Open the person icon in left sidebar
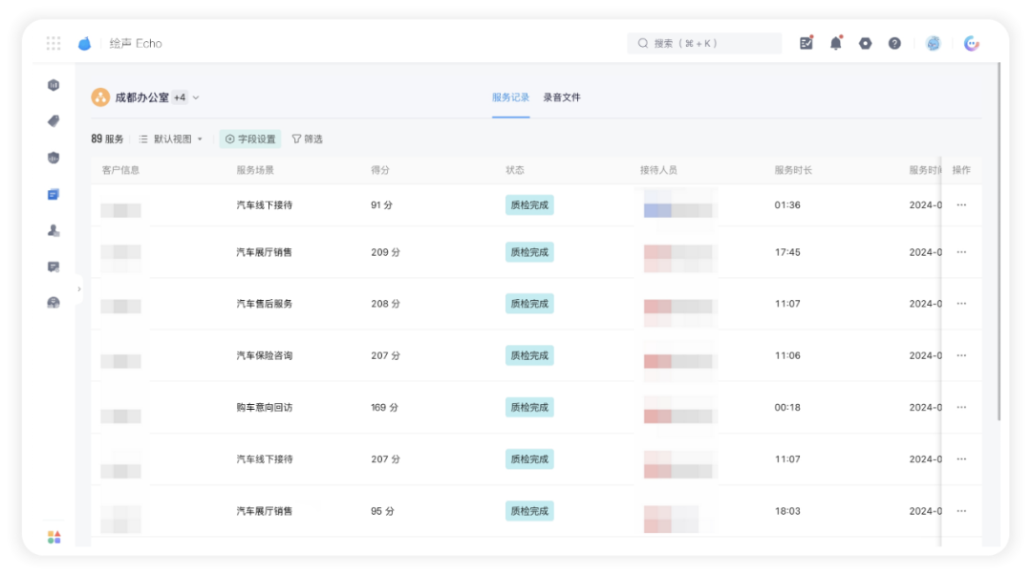1032x575 pixels. coord(54,230)
